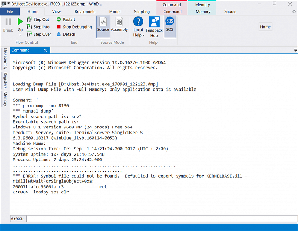The width and height of the screenshot is (298, 231).
Task: Click the 'Windows 8.1 Version 9600 MP' line
Action: coord(73,127)
